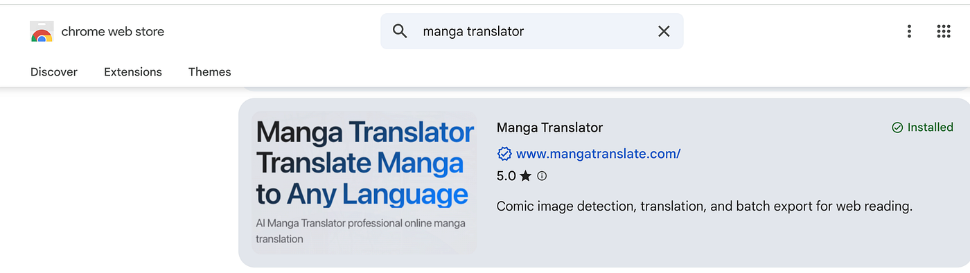Open the Manga Translator extension title

pyautogui.click(x=549, y=127)
